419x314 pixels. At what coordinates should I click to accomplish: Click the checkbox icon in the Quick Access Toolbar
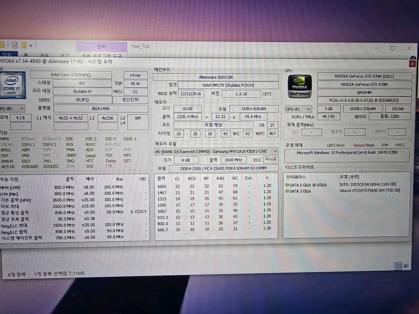[x=16, y=45]
